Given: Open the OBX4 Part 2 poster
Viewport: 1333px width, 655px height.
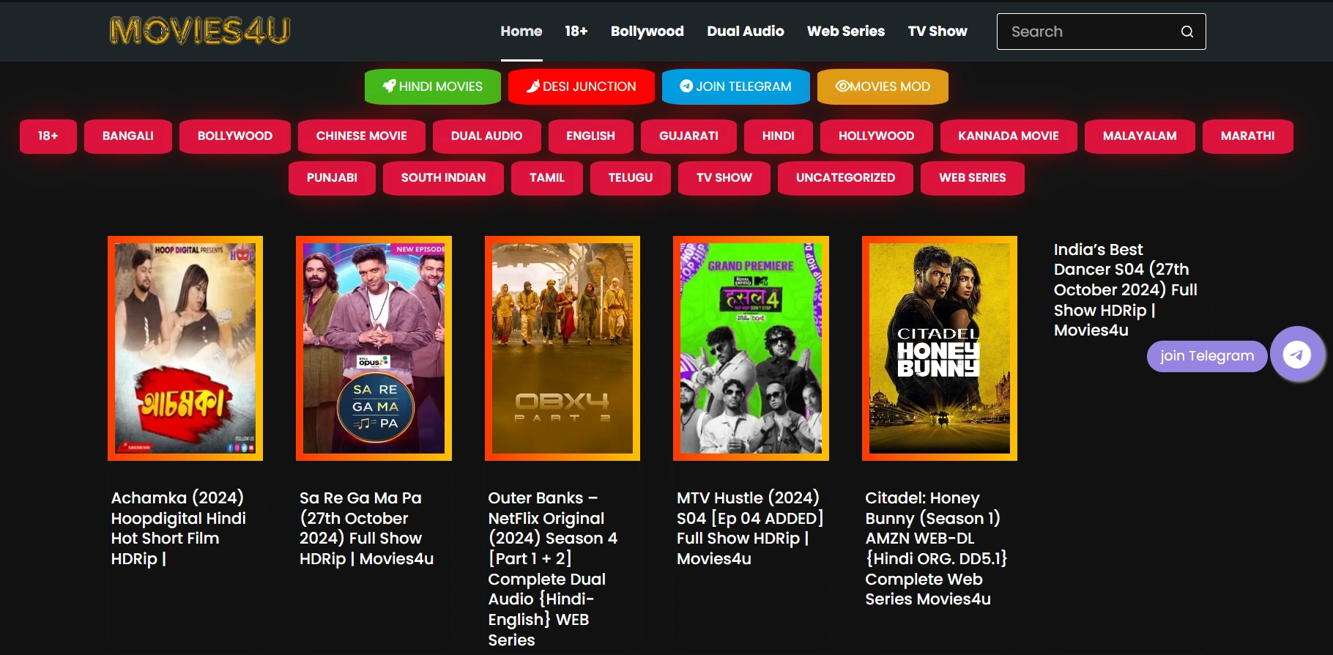Looking at the screenshot, I should [562, 348].
